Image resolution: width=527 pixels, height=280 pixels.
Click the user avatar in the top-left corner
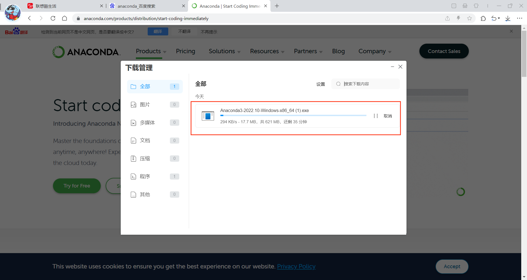[x=13, y=13]
